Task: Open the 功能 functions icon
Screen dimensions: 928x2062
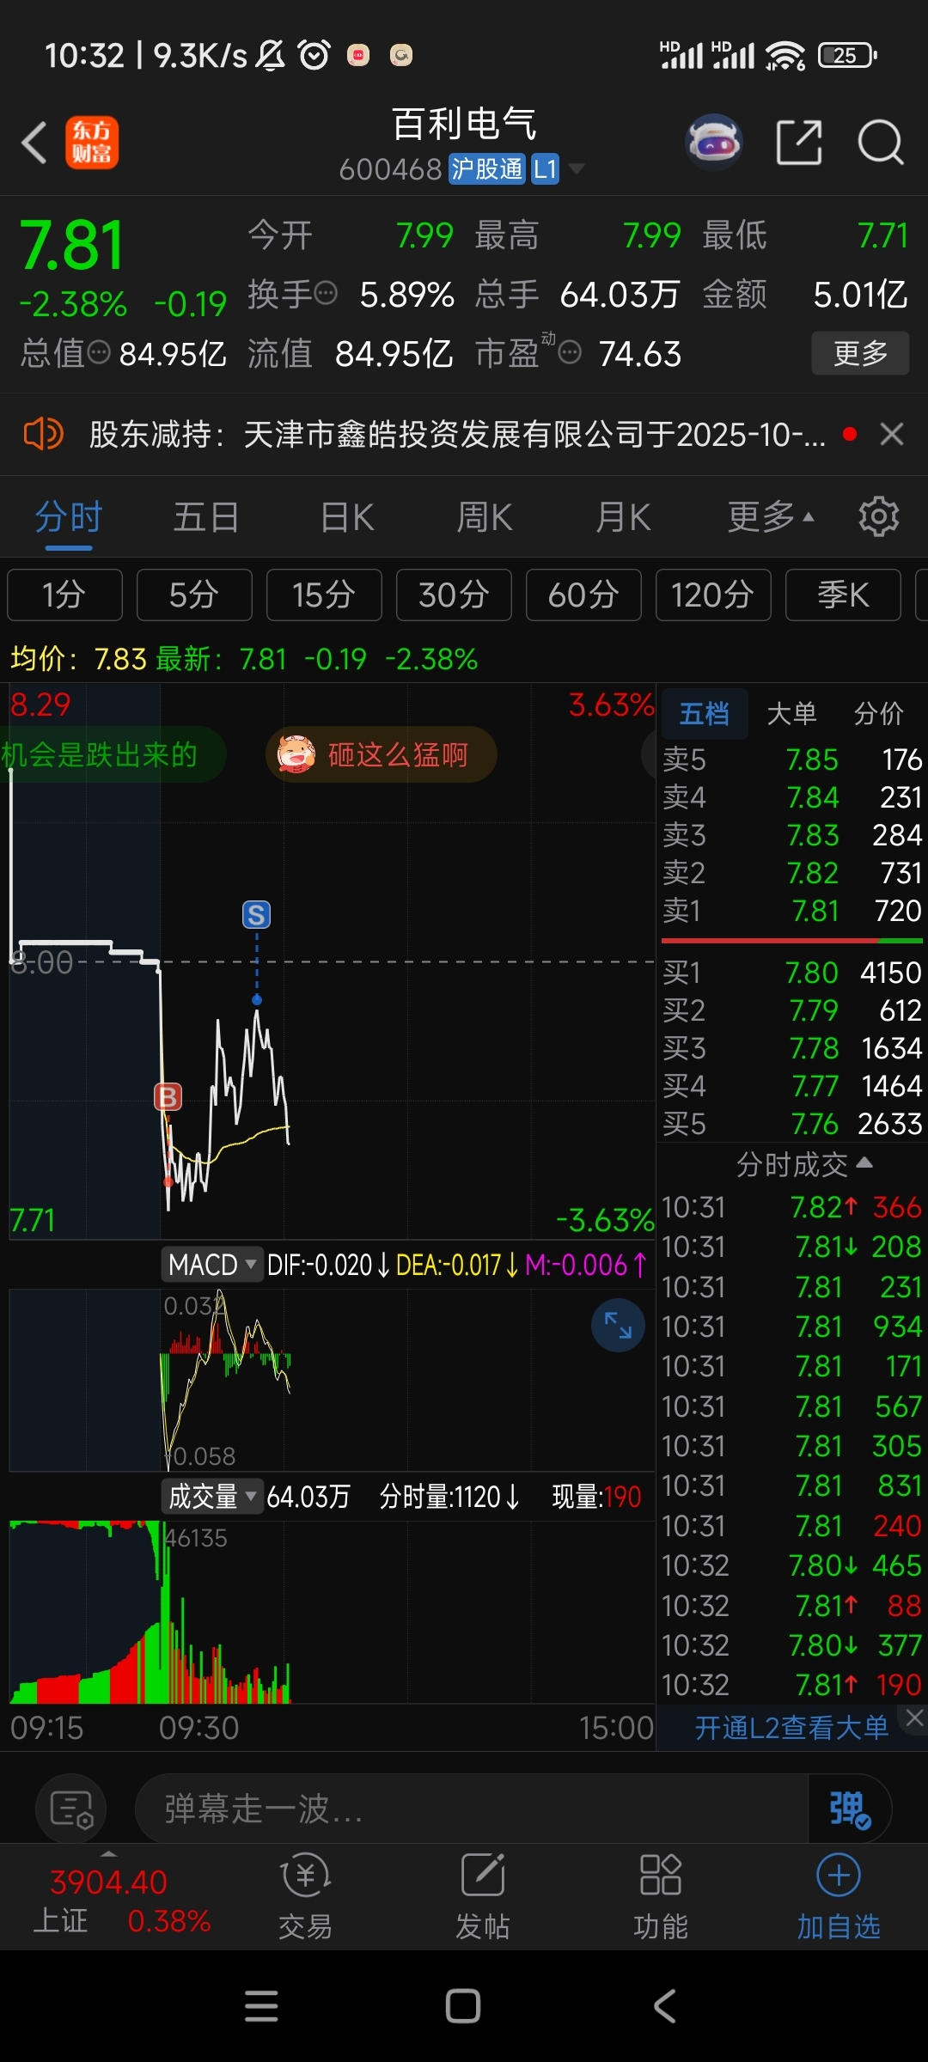Action: tap(661, 1897)
